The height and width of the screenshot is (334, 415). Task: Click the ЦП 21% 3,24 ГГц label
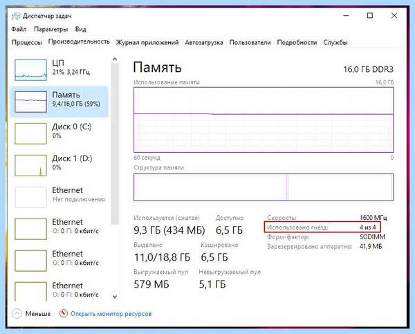coord(71,67)
